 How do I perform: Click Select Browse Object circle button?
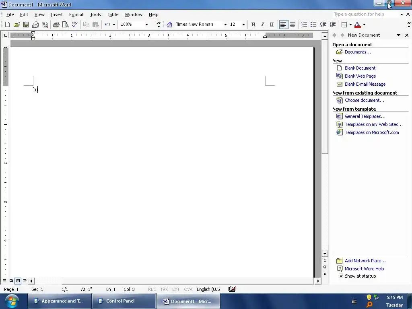325,267
